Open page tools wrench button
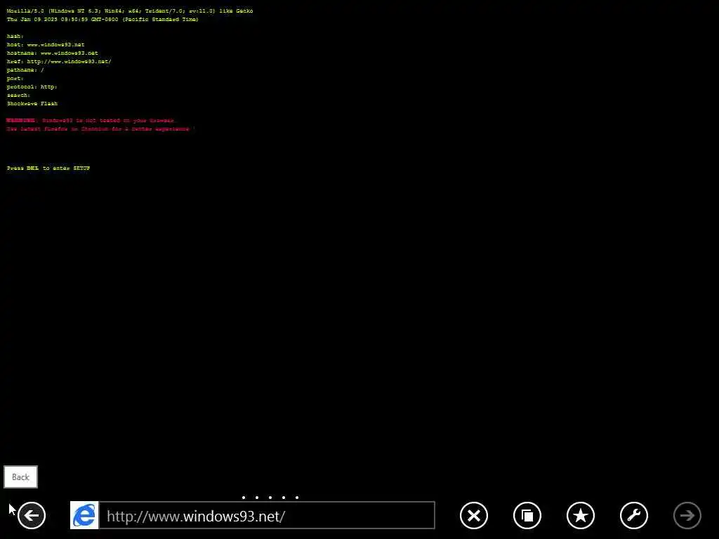The image size is (719, 539). tap(634, 516)
